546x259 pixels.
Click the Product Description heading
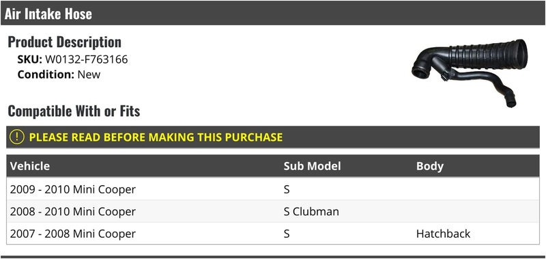coord(64,42)
